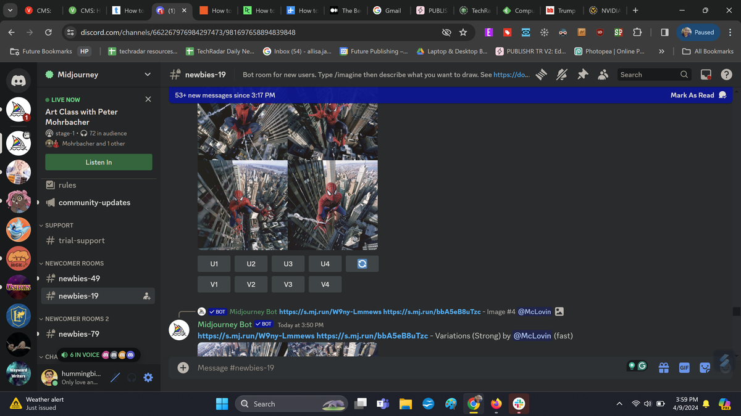This screenshot has width=741, height=416.
Task: Open the threads panel
Action: tap(540, 74)
